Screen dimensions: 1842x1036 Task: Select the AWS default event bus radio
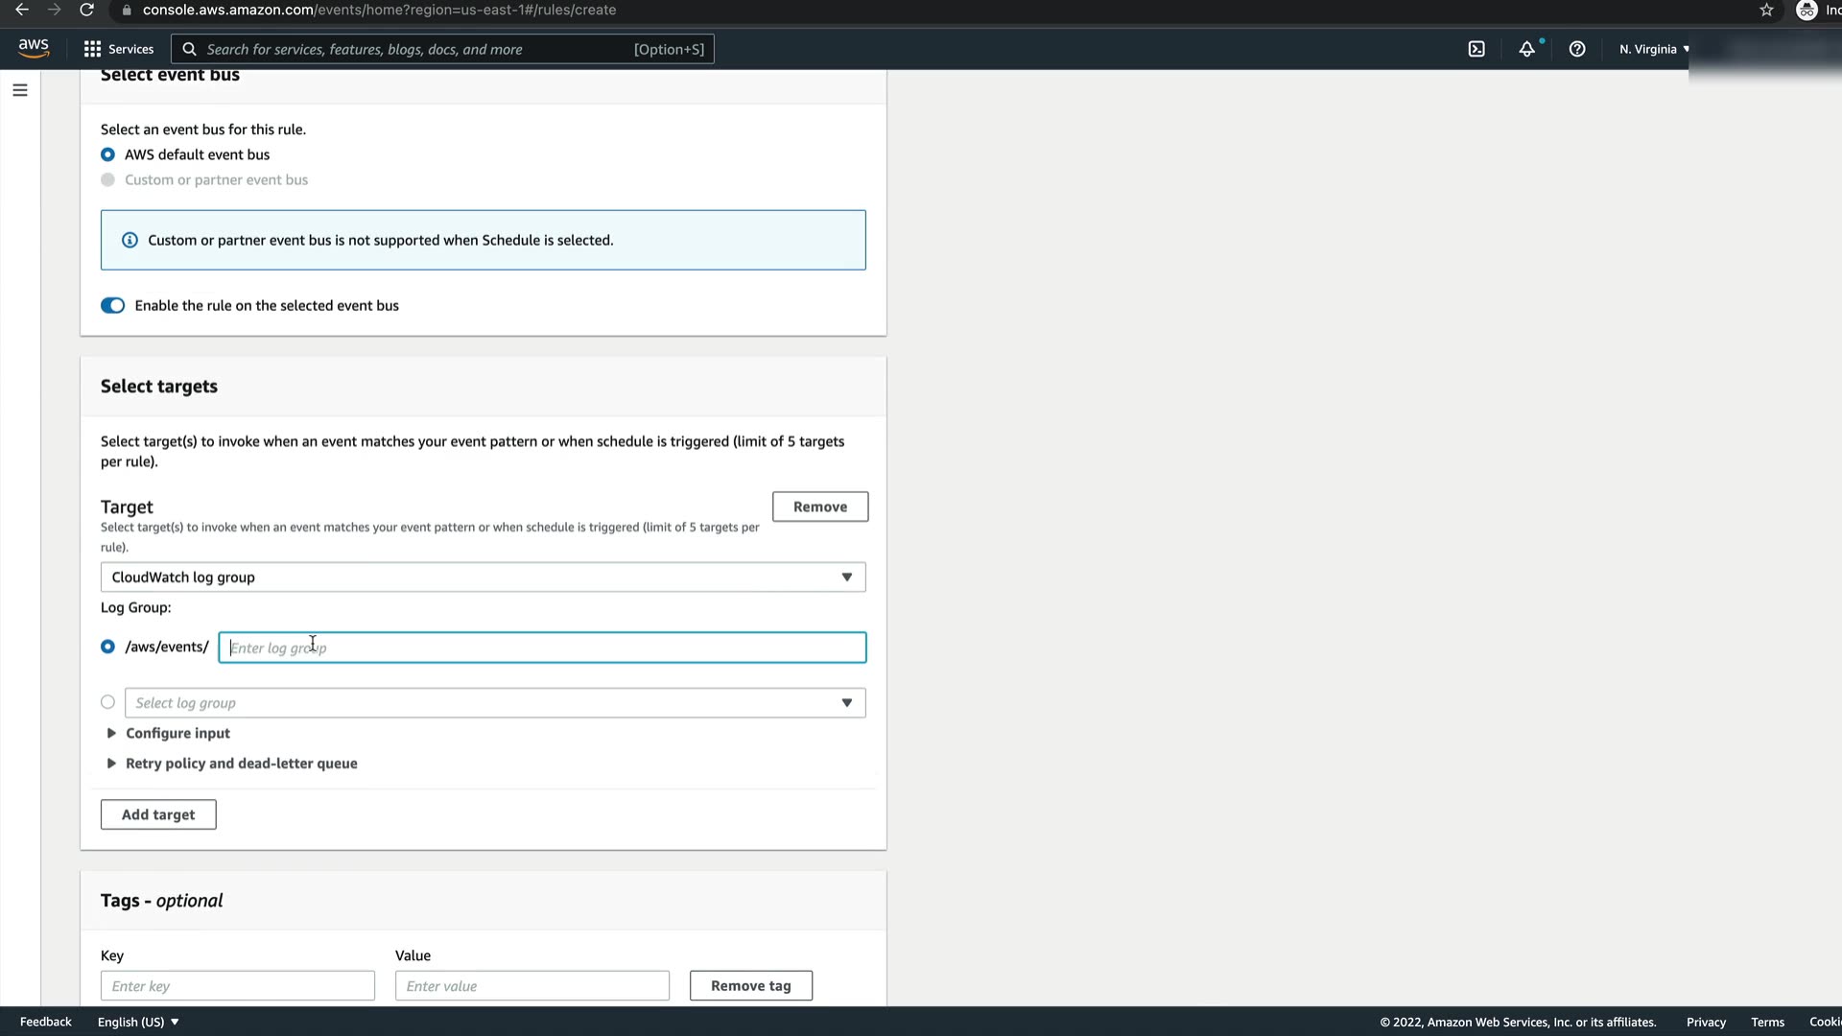107,154
